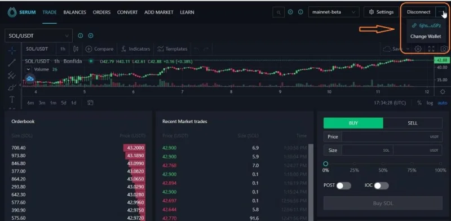Image resolution: width=451 pixels, height=221 pixels.
Task: Enter chart fullscreen mode
Action: pos(431,49)
